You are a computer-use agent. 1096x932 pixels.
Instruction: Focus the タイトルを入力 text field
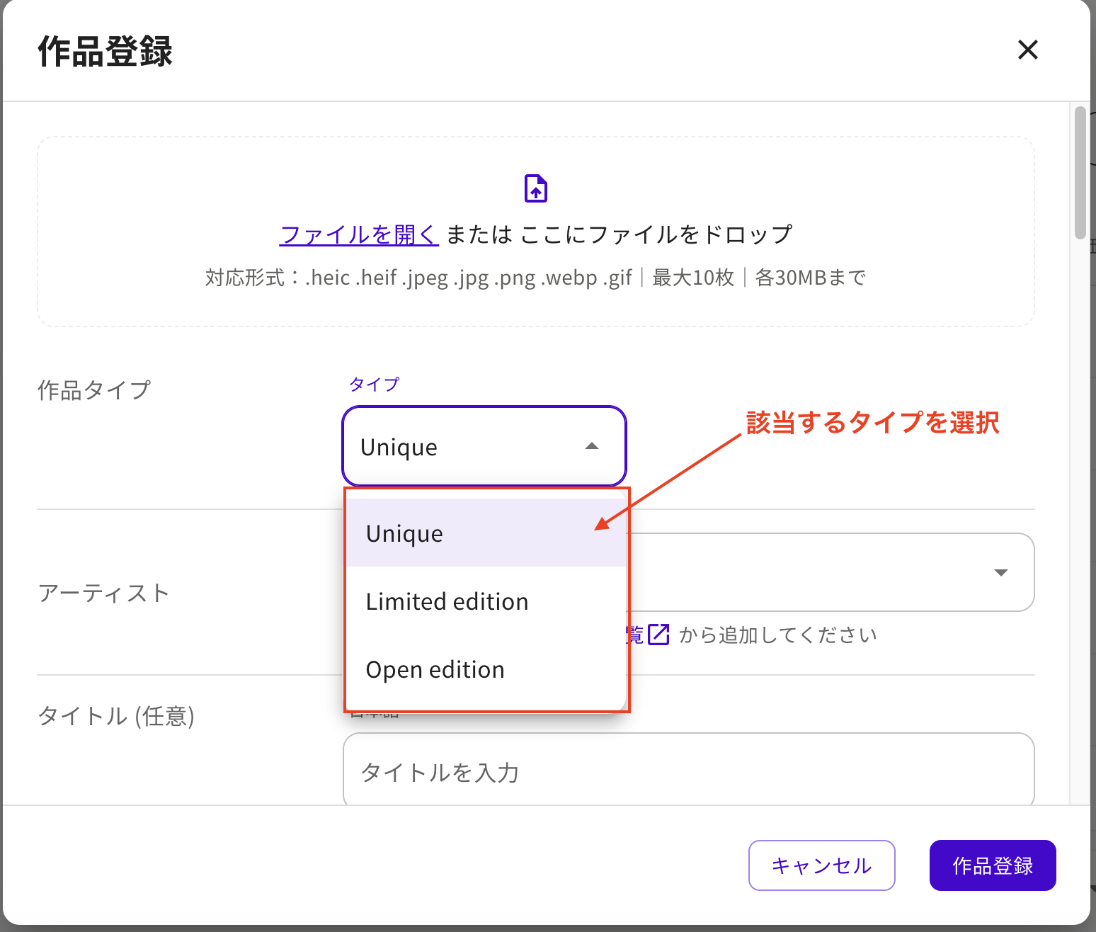[687, 771]
